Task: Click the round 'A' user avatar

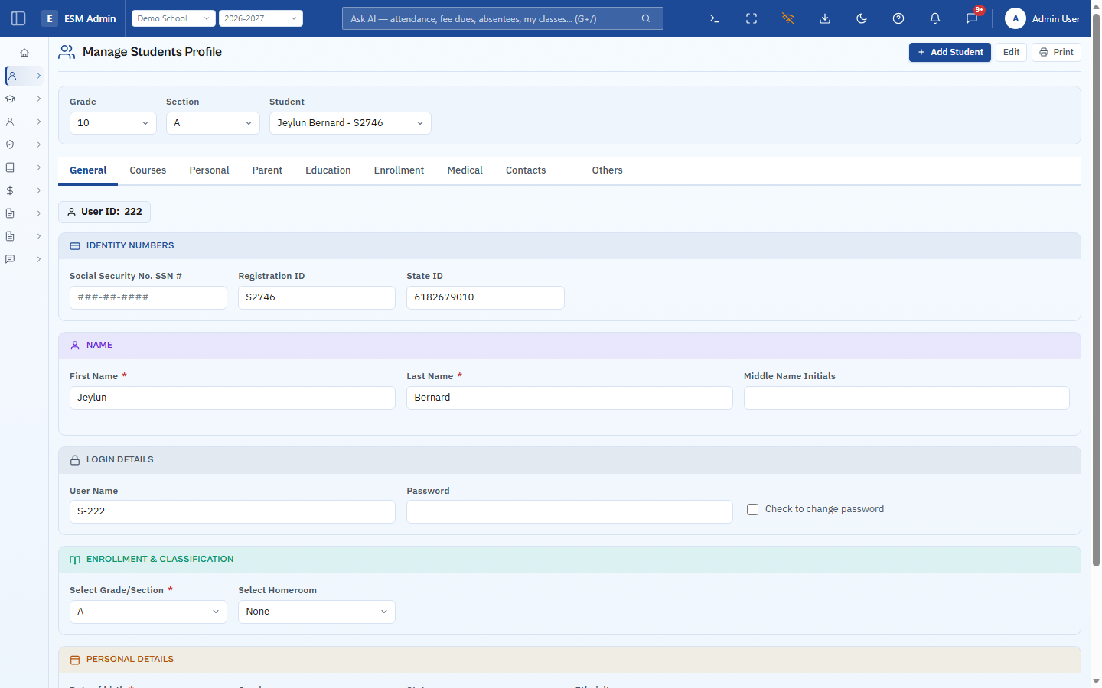Action: [x=1016, y=18]
